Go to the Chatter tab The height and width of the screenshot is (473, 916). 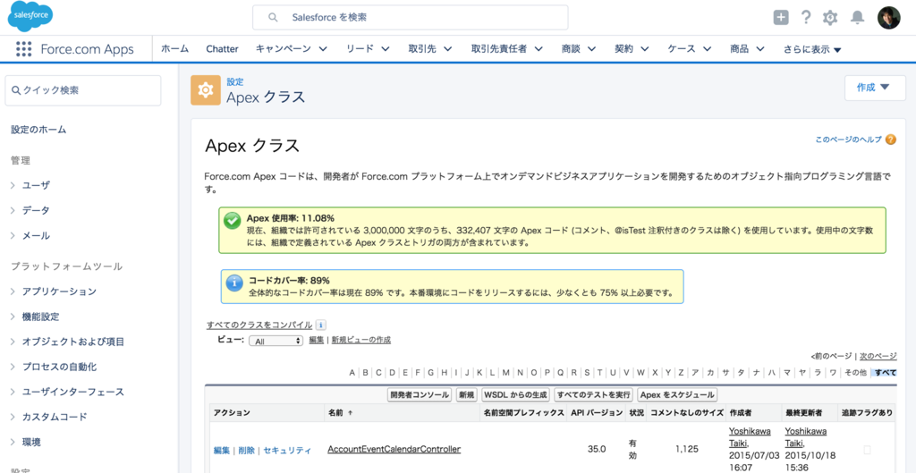222,49
